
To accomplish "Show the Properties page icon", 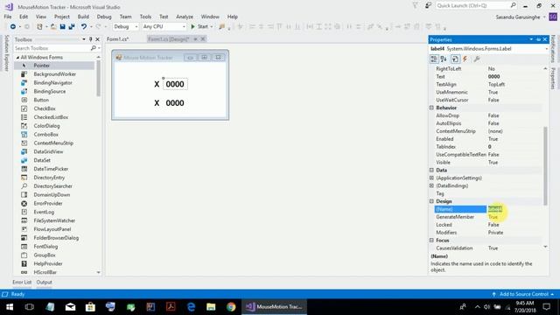I will (455, 59).
